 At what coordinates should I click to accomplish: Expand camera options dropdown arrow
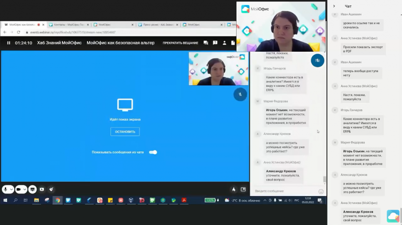coord(25,189)
